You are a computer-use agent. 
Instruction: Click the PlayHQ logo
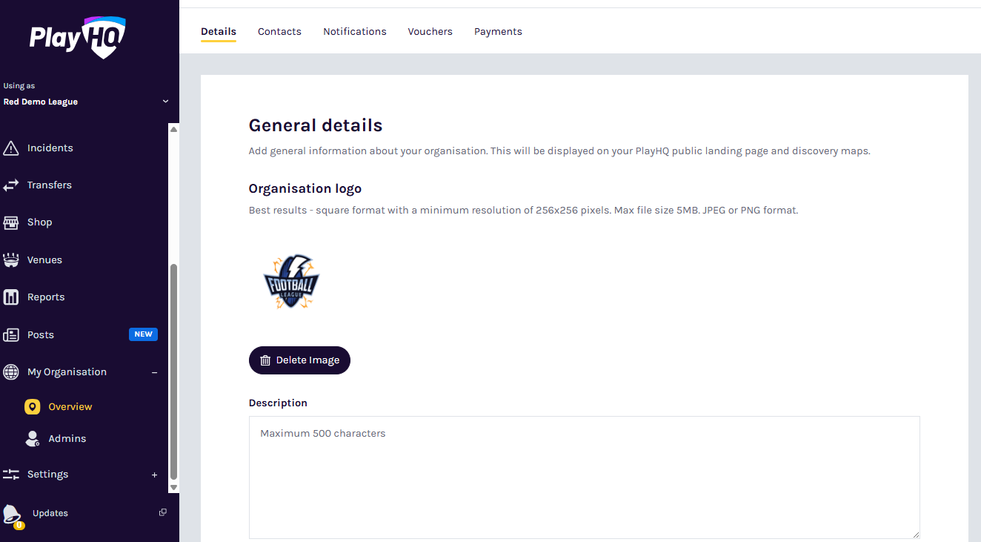pos(78,36)
